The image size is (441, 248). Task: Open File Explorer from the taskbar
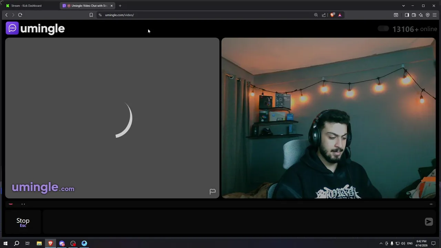click(x=39, y=243)
